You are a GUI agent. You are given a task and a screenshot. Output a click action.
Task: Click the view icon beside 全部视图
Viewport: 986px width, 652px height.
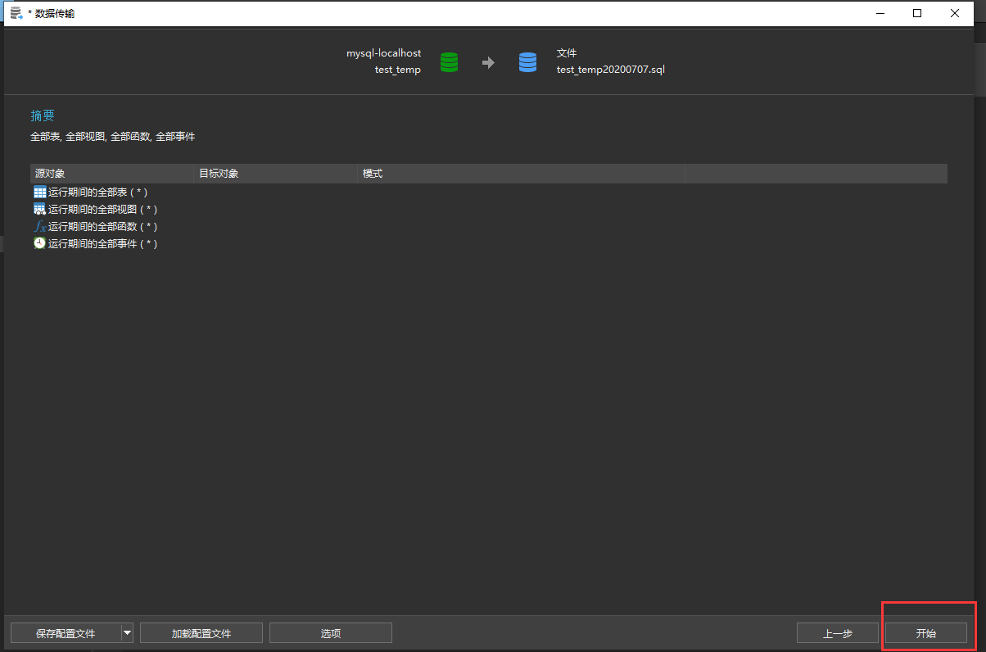click(38, 209)
